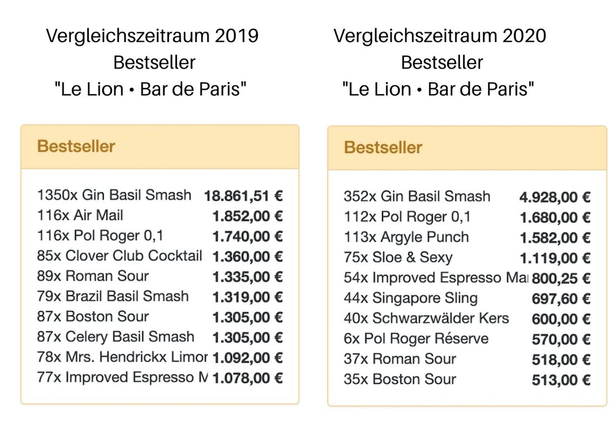Select 87x Celery Basil Smash row
The image size is (616, 424).
coord(116,337)
